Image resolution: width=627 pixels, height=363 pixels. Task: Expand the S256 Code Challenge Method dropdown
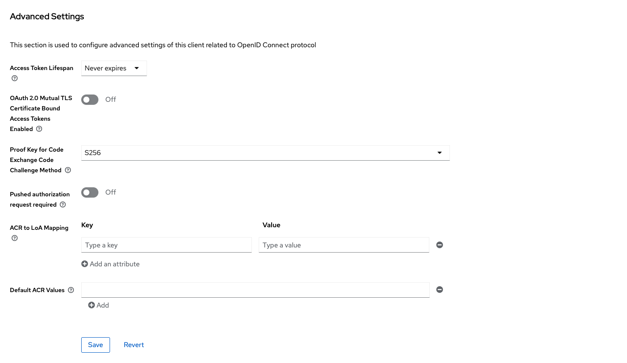(x=265, y=153)
